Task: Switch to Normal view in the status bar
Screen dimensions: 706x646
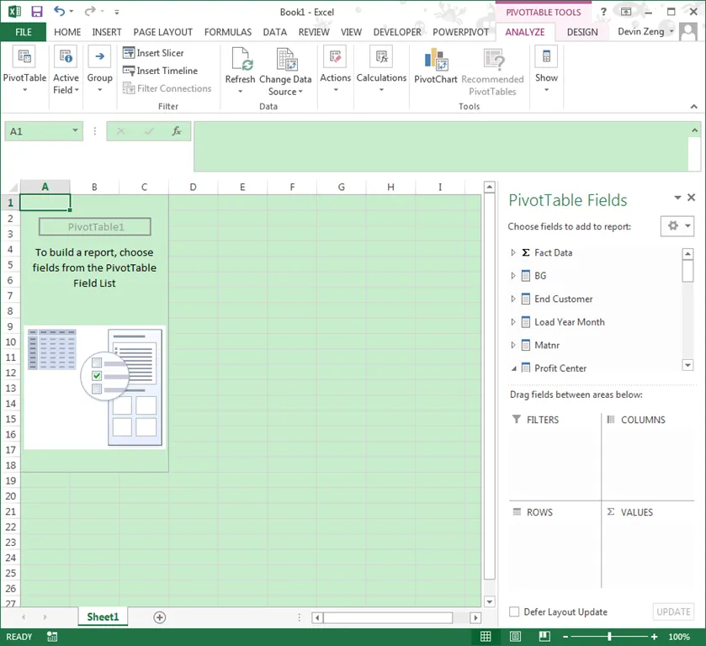Action: coord(486,637)
